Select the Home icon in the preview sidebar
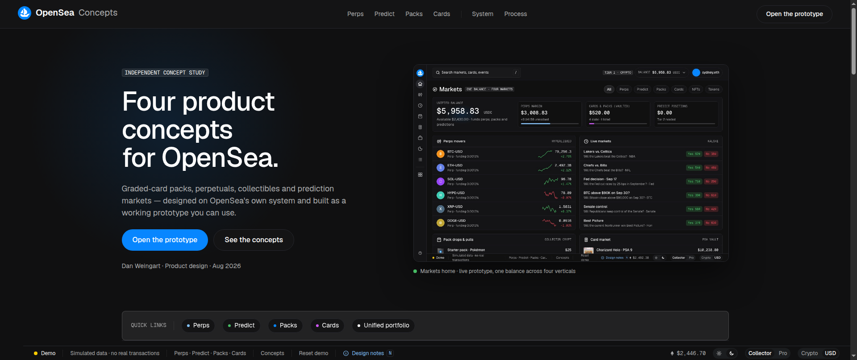Viewport: 857px width, 360px height. click(420, 84)
